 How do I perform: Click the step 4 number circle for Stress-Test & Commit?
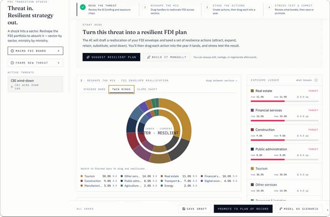click(x=269, y=7)
